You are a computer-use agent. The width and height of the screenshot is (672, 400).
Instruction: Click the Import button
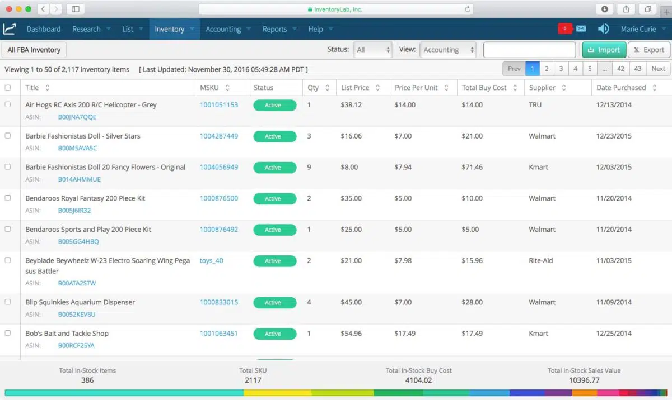pyautogui.click(x=604, y=50)
